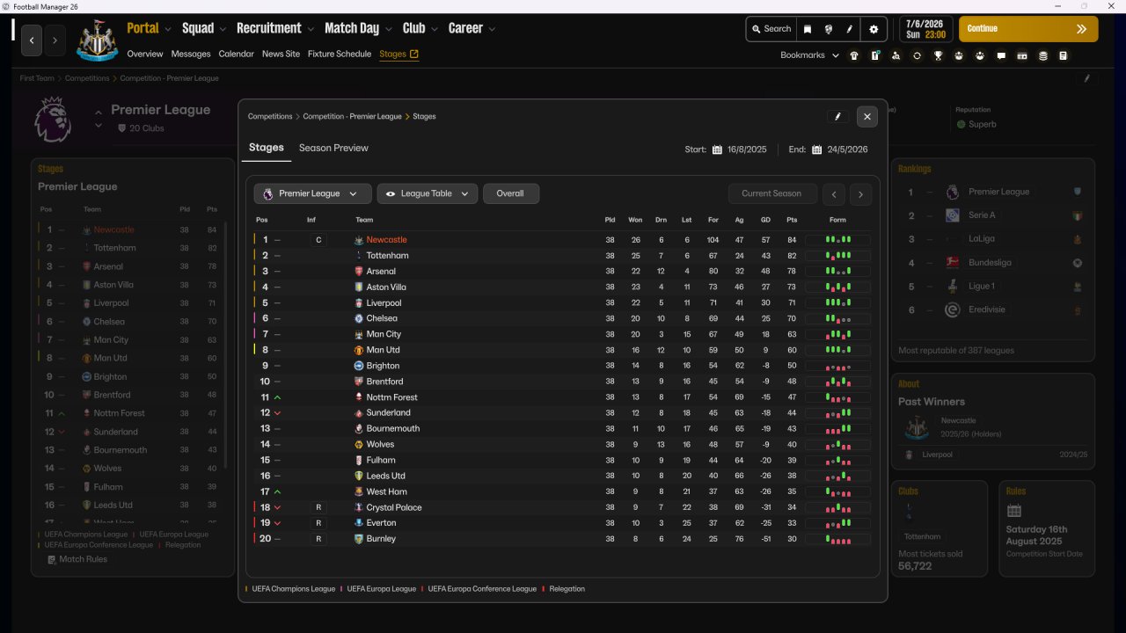Open the Overview submenu item
This screenshot has height=633, width=1126.
point(145,54)
